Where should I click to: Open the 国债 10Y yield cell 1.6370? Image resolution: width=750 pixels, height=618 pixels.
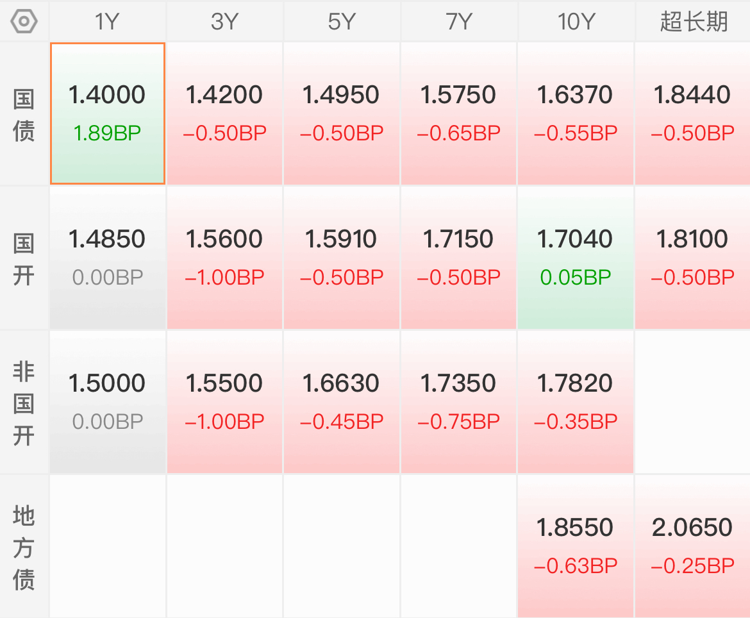576,113
